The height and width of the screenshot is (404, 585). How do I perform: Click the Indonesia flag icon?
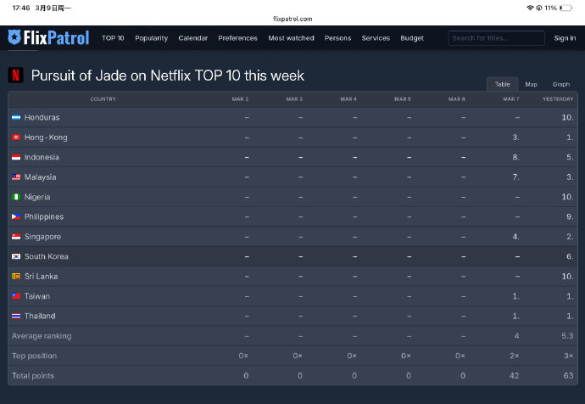point(16,157)
